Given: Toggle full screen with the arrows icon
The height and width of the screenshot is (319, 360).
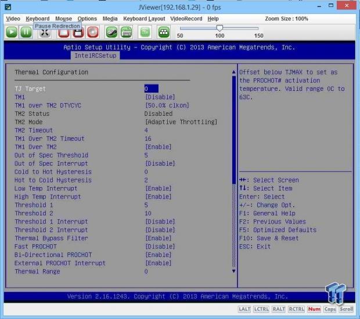Looking at the screenshot, I should (x=45, y=32).
